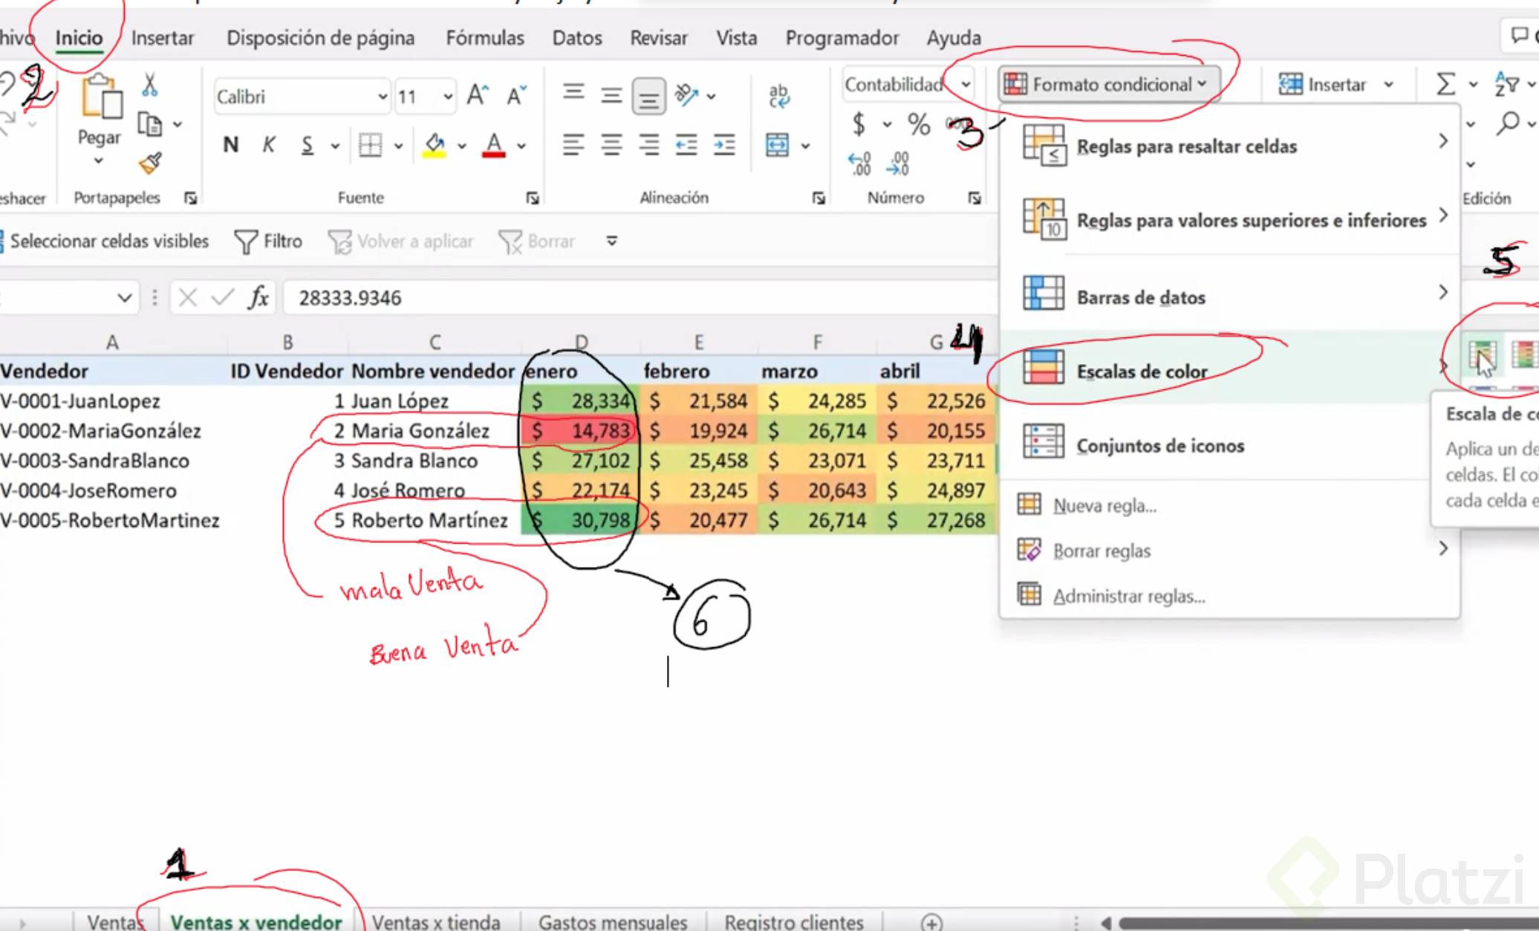
Task: Click the Format Painter brush icon
Action: pos(150,163)
